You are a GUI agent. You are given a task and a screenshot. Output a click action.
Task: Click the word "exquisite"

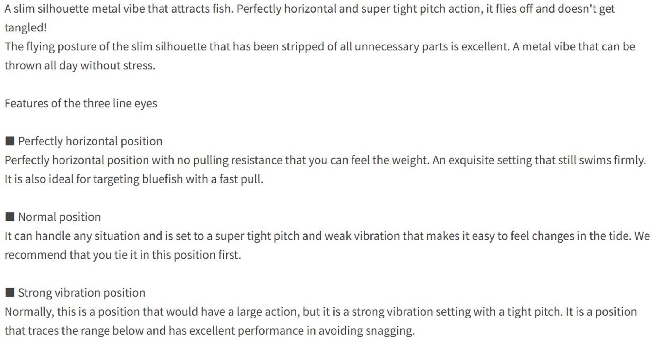click(471, 160)
